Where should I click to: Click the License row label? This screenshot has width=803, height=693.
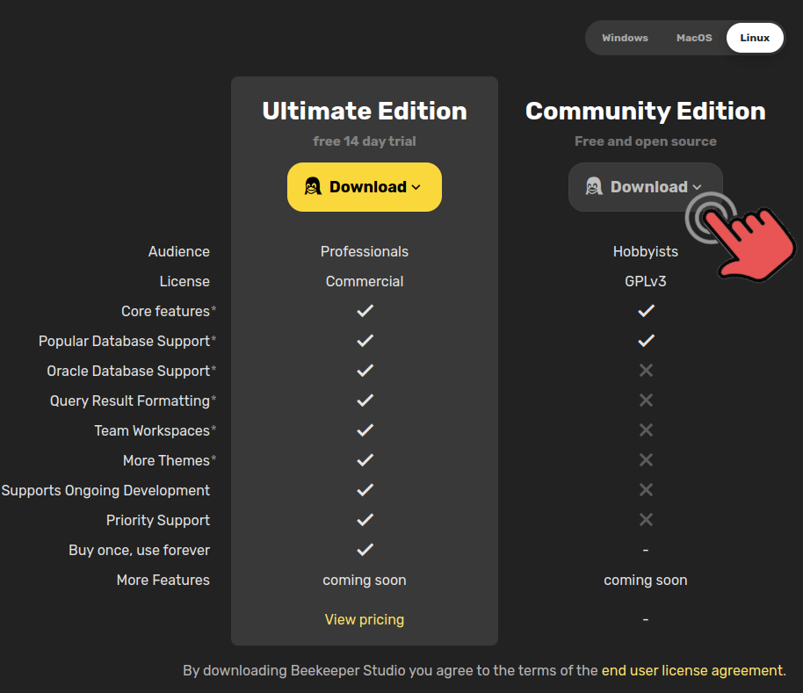pos(184,281)
